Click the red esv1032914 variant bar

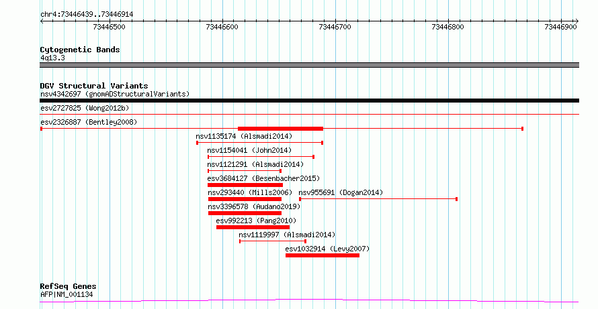tap(323, 255)
